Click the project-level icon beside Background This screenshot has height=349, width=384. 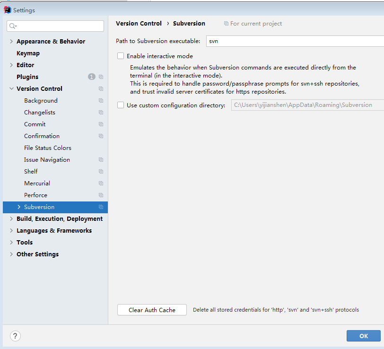click(x=101, y=100)
